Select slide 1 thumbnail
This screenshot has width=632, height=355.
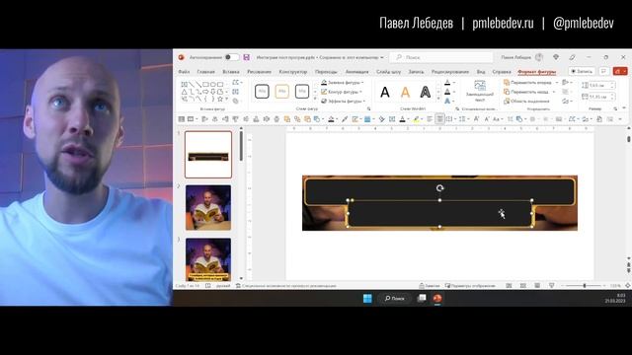[208, 155]
